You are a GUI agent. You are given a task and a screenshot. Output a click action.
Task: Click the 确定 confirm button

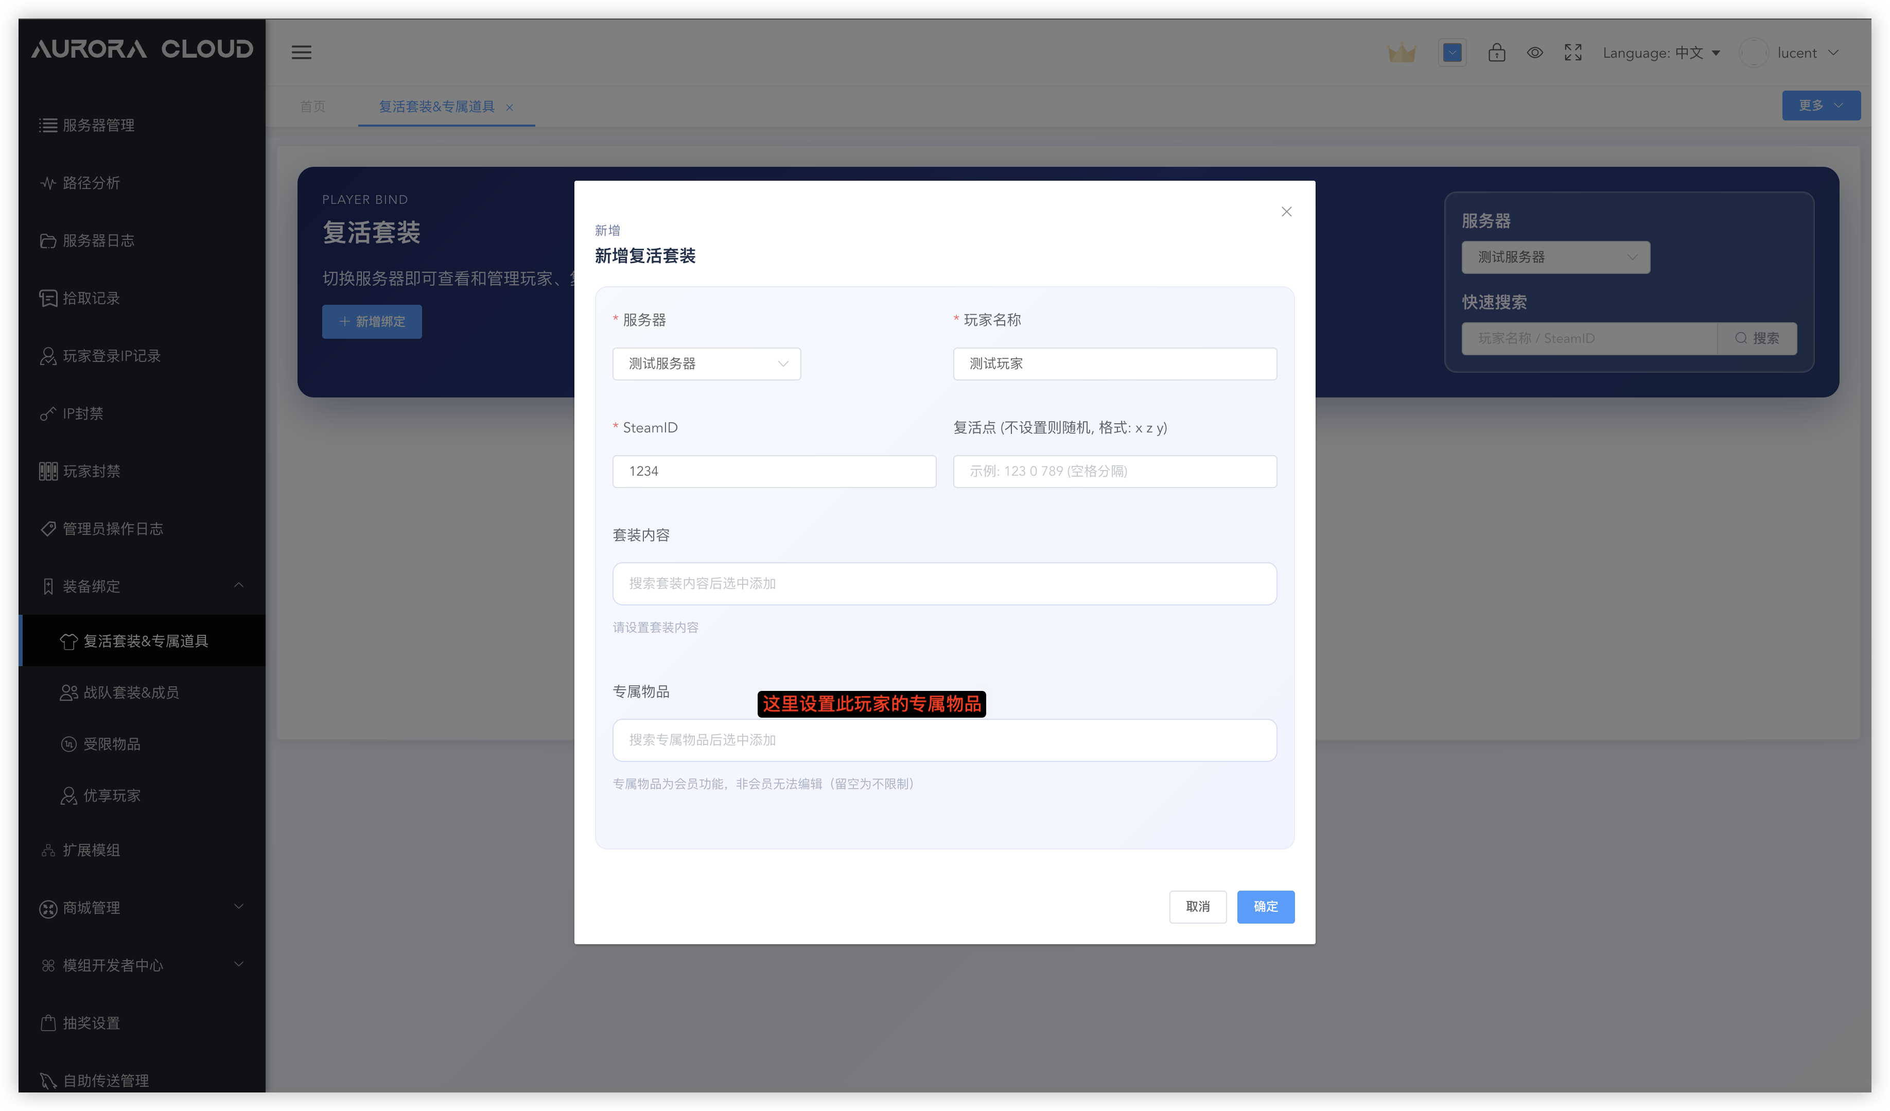point(1265,907)
